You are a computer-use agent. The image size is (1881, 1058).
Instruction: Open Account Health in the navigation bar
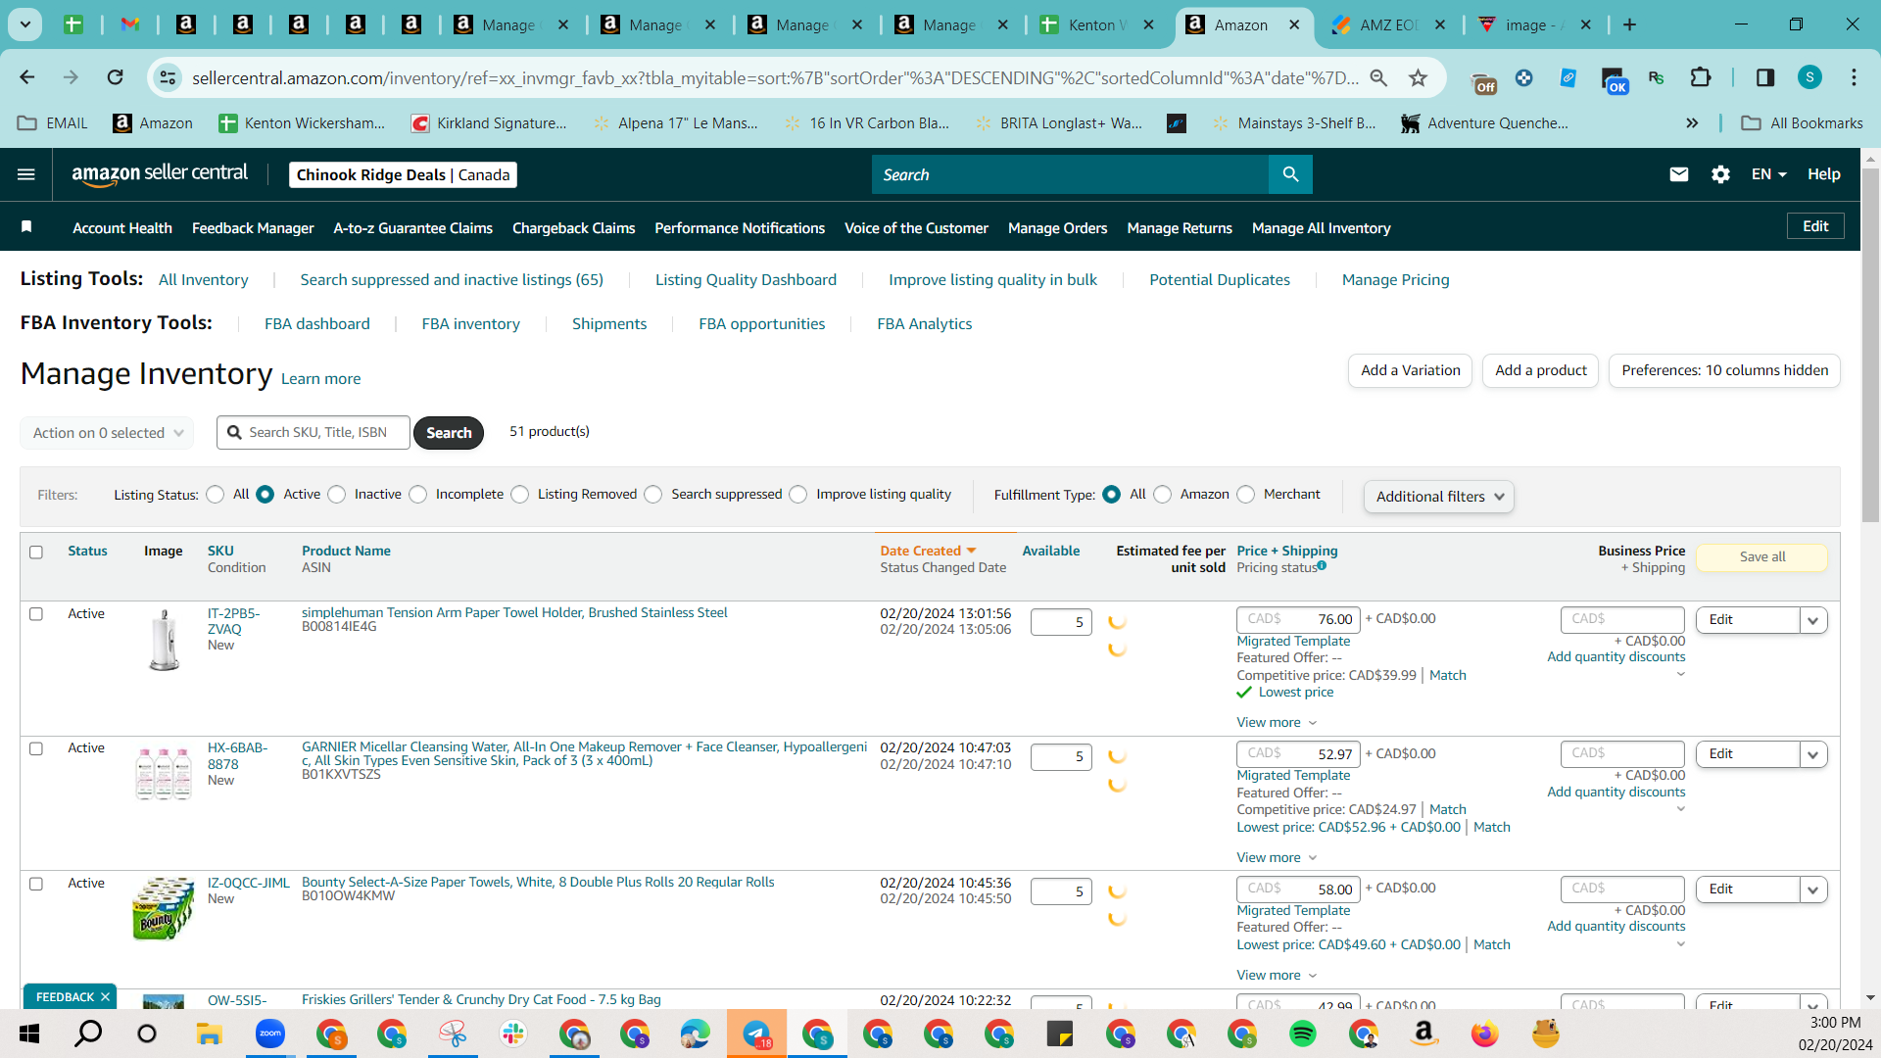(122, 228)
